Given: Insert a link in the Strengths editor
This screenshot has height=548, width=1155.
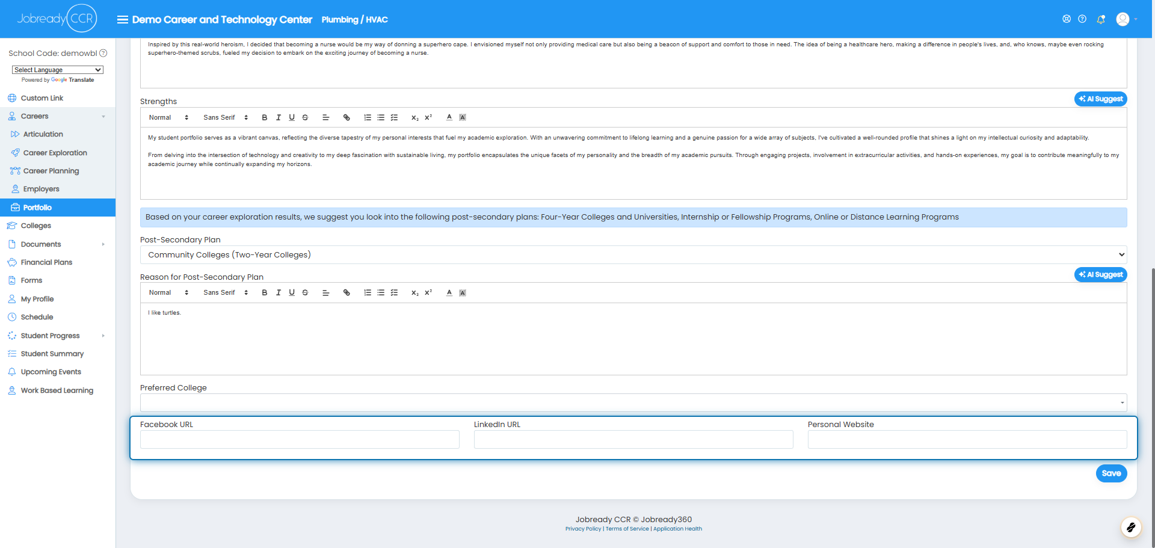Looking at the screenshot, I should coord(346,117).
